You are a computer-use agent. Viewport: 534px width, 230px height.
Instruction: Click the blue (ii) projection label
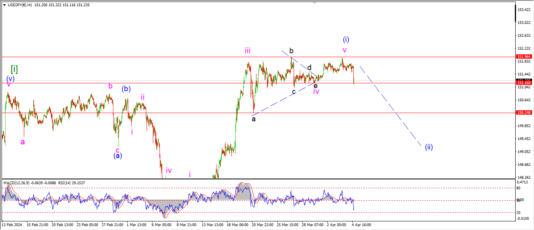[429, 147]
